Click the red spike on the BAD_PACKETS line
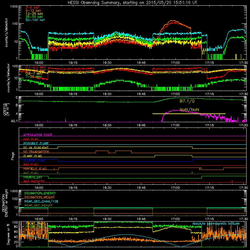 pos(232,181)
